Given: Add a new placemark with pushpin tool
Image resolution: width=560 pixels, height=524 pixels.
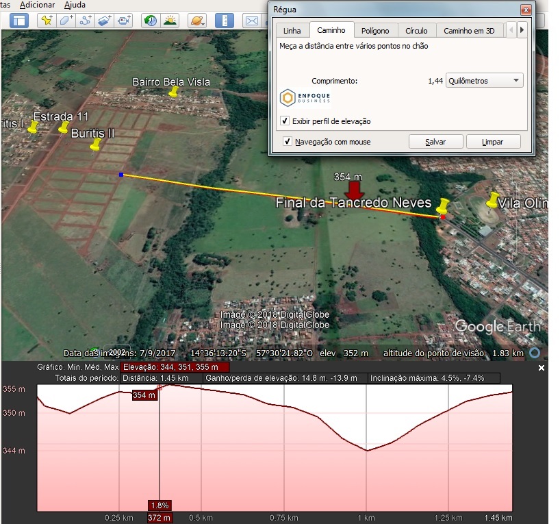Looking at the screenshot, I should (x=47, y=21).
